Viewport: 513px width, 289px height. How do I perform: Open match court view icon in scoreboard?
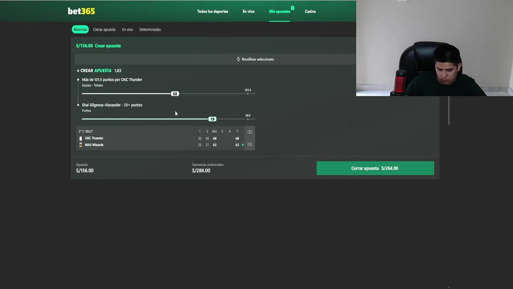pyautogui.click(x=250, y=144)
